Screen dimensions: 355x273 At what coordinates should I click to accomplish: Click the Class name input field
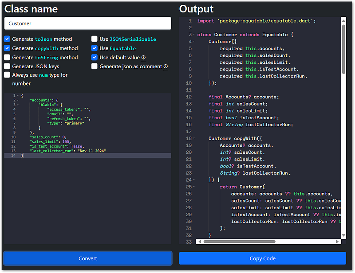87,23
